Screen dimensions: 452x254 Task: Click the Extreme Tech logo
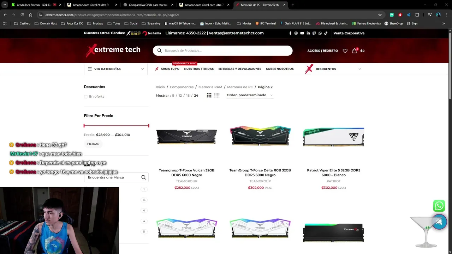pos(113,50)
